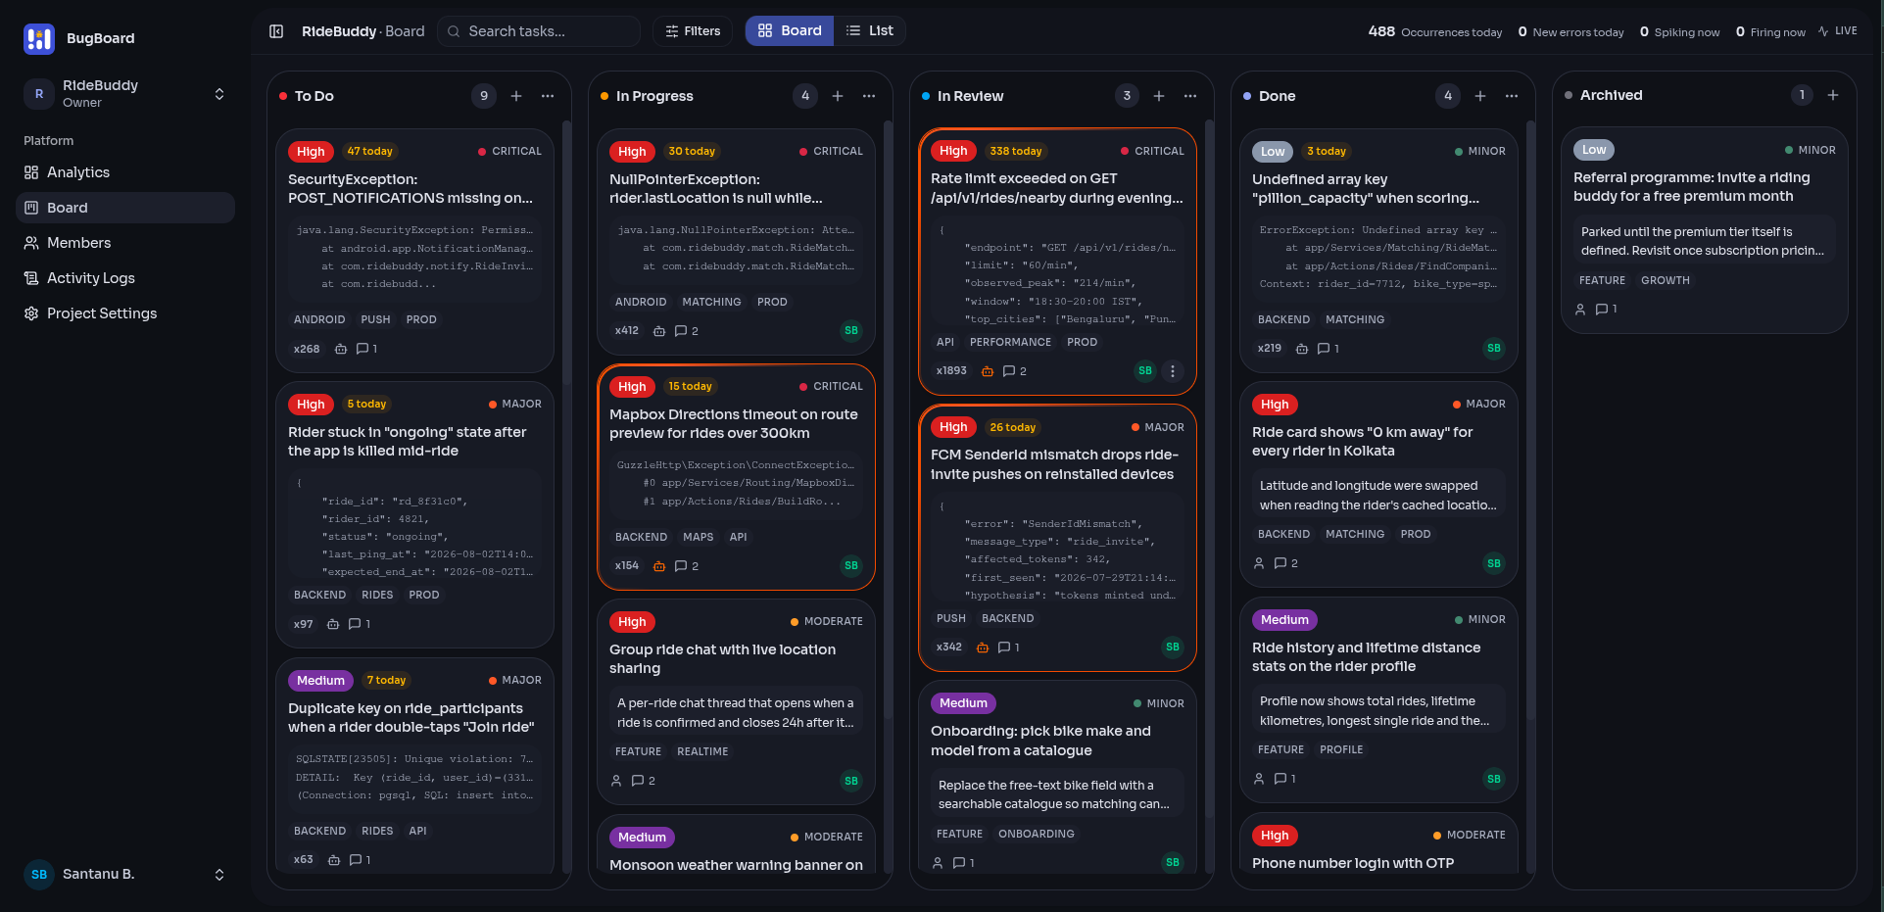
Task: Click the bot icon on Rider stuck card
Action: pyautogui.click(x=333, y=624)
